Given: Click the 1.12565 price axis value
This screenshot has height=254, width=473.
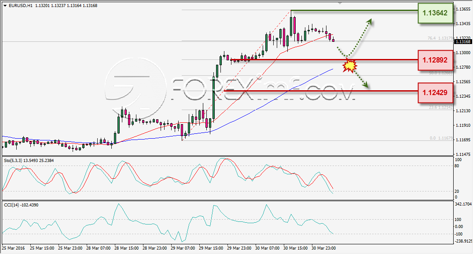Looking at the screenshot, I should click(463, 82).
